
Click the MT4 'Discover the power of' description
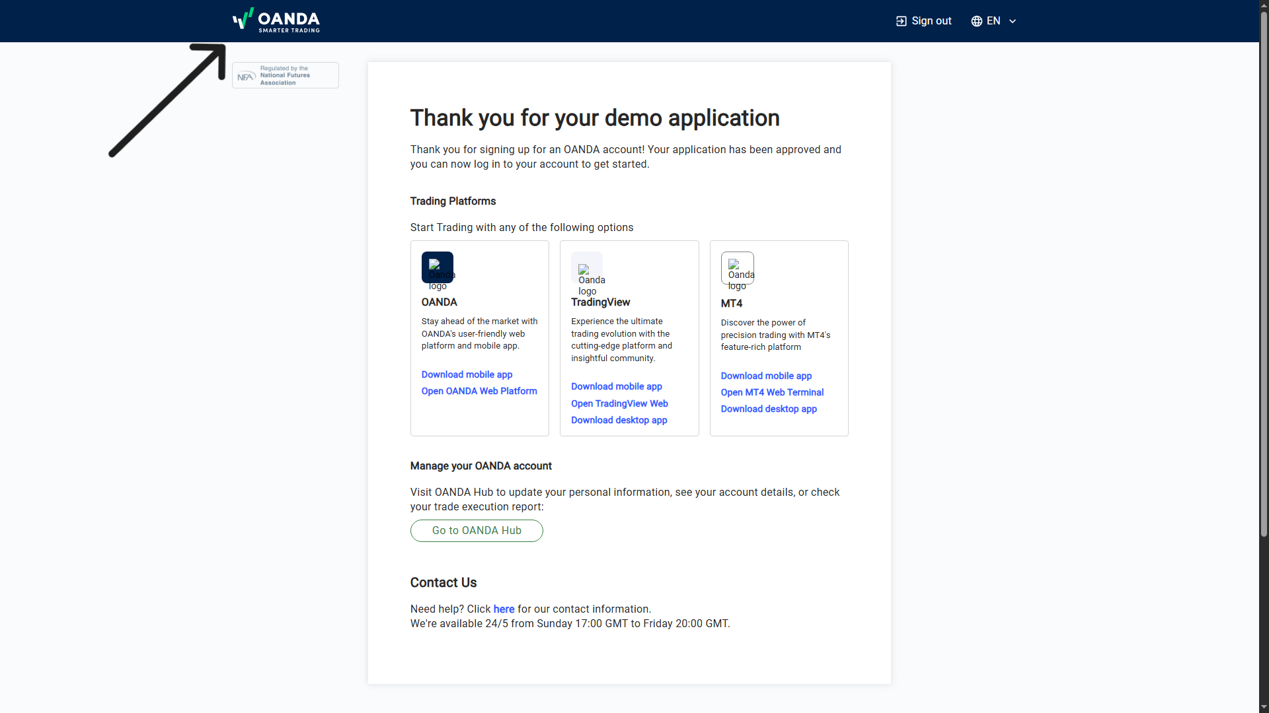(775, 335)
